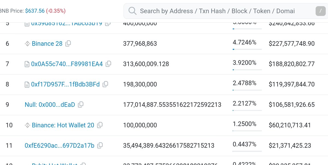
Task: Click the exchange diamond icon beside Binance: Hot Wallet 20
Action: [27, 125]
